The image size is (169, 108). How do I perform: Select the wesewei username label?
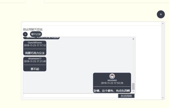point(112,80)
